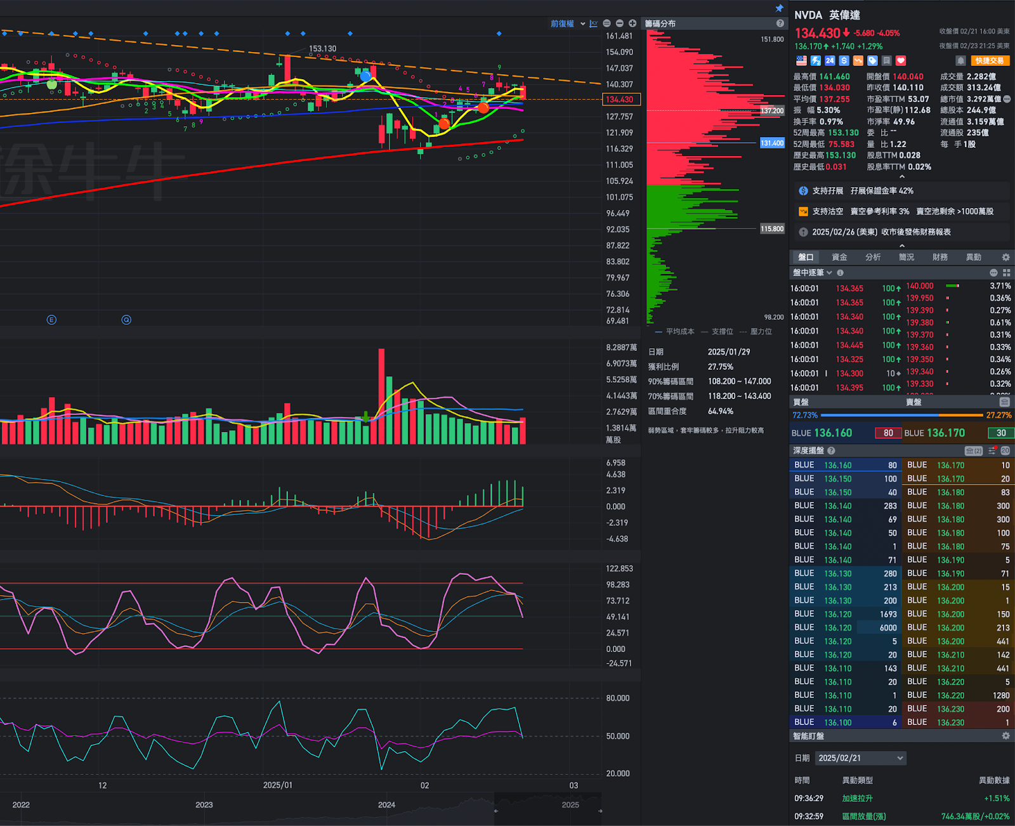Expand the 盤中逐筆 dropdown chevron
The height and width of the screenshot is (826, 1015).
coord(828,272)
